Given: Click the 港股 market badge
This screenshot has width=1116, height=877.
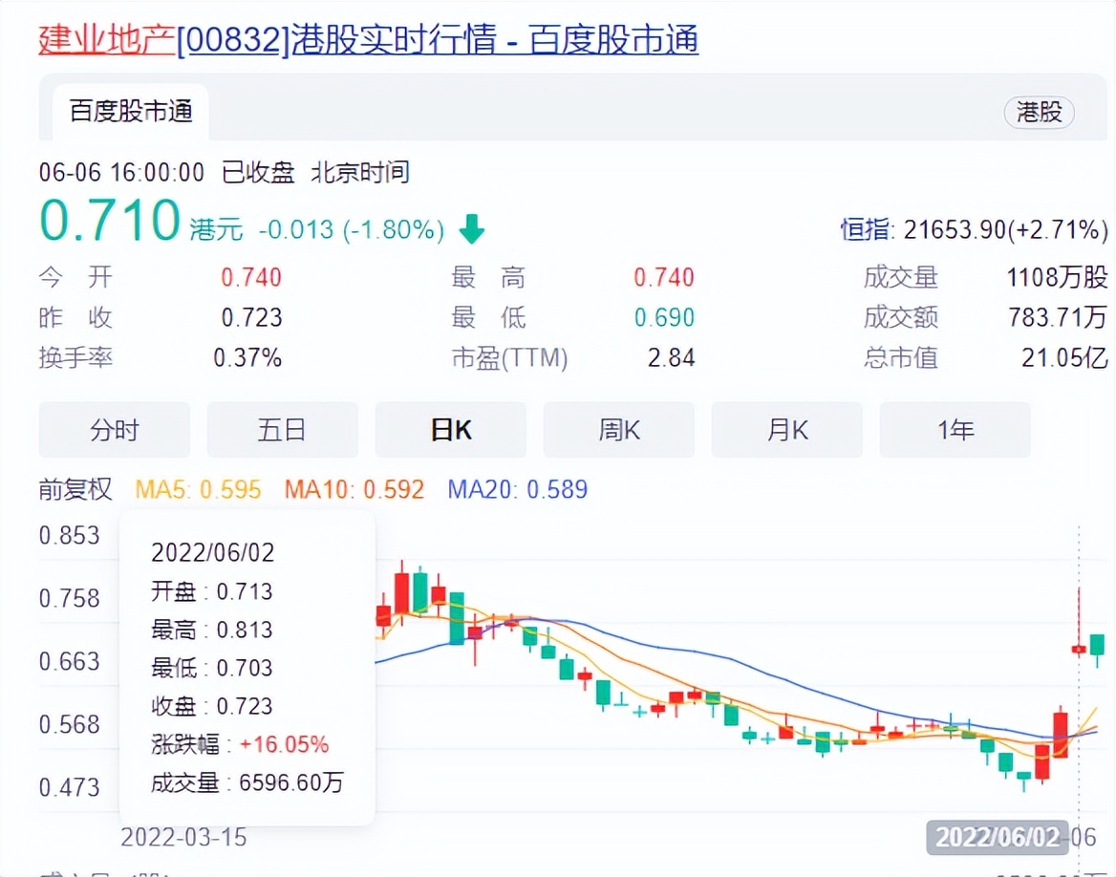Looking at the screenshot, I should click(1040, 113).
